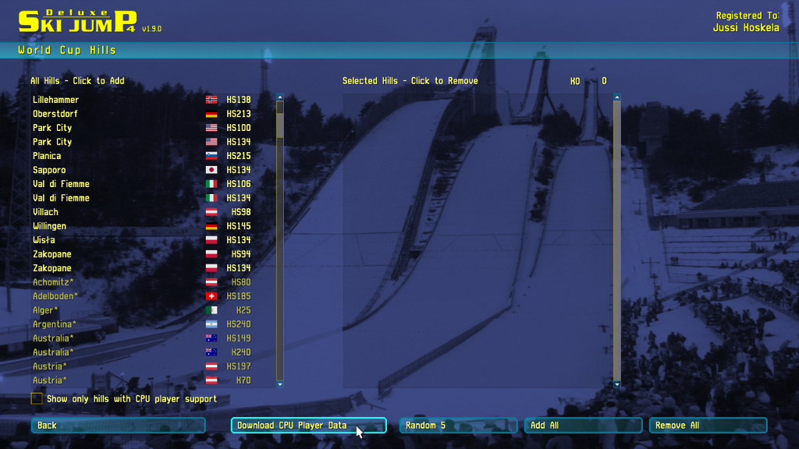Image resolution: width=799 pixels, height=449 pixels.
Task: Select Austria* with K70
Action: point(142,380)
